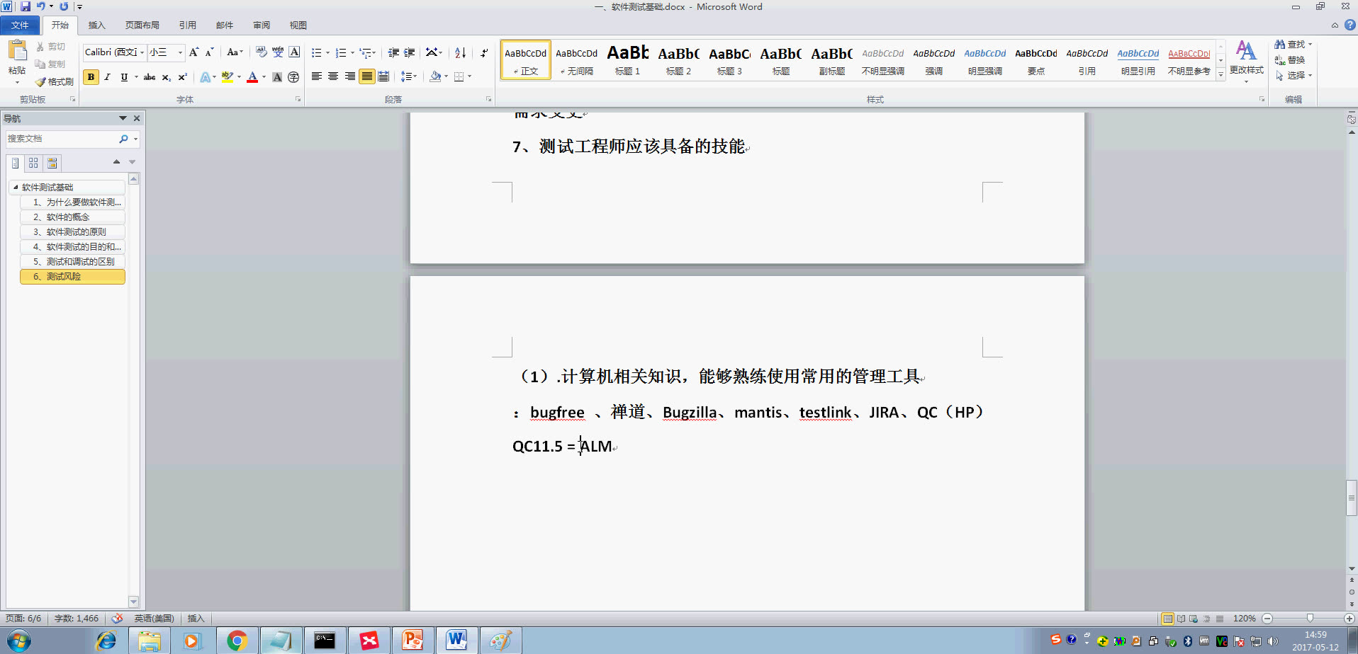
Task: Open the font name dropdown
Action: click(x=142, y=52)
